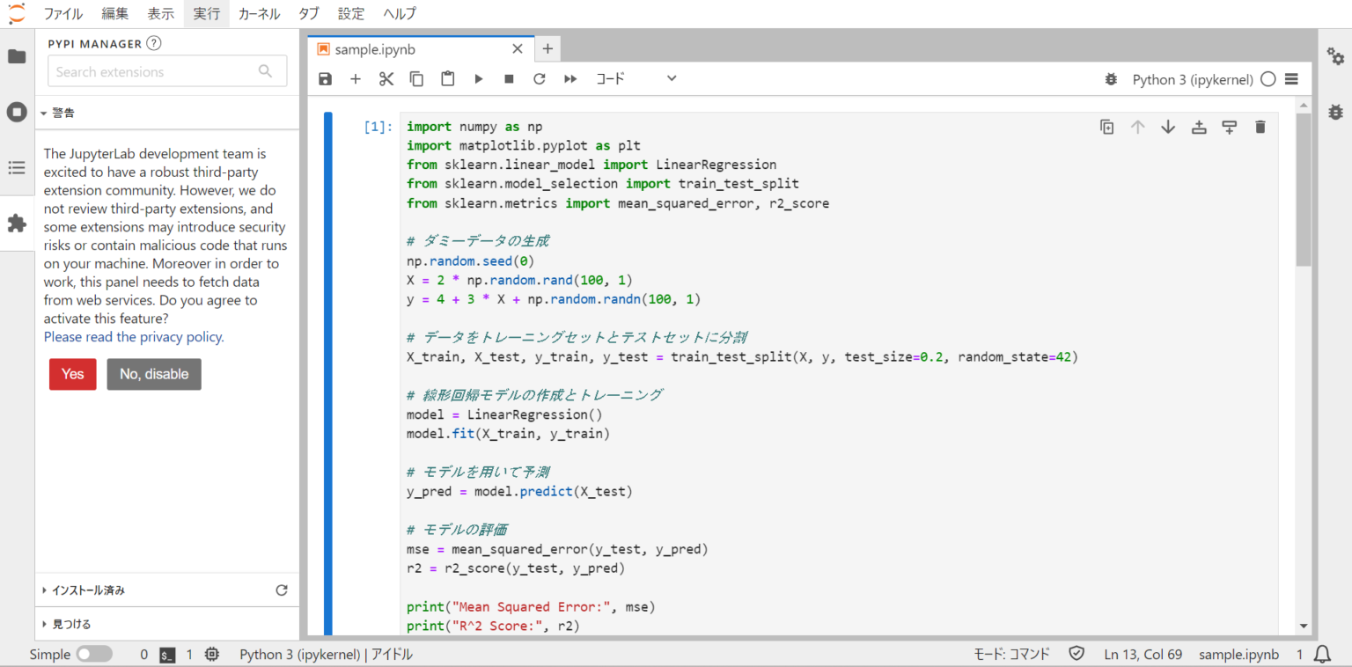The height and width of the screenshot is (667, 1352).
Task: Toggle the table of contents panel
Action: point(15,167)
